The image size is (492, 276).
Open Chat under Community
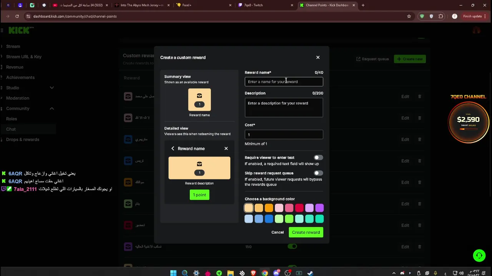click(11, 129)
